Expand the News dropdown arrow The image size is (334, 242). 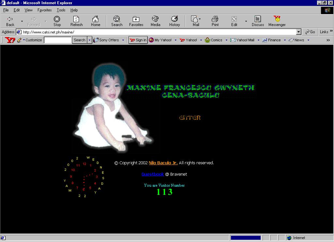click(x=308, y=40)
